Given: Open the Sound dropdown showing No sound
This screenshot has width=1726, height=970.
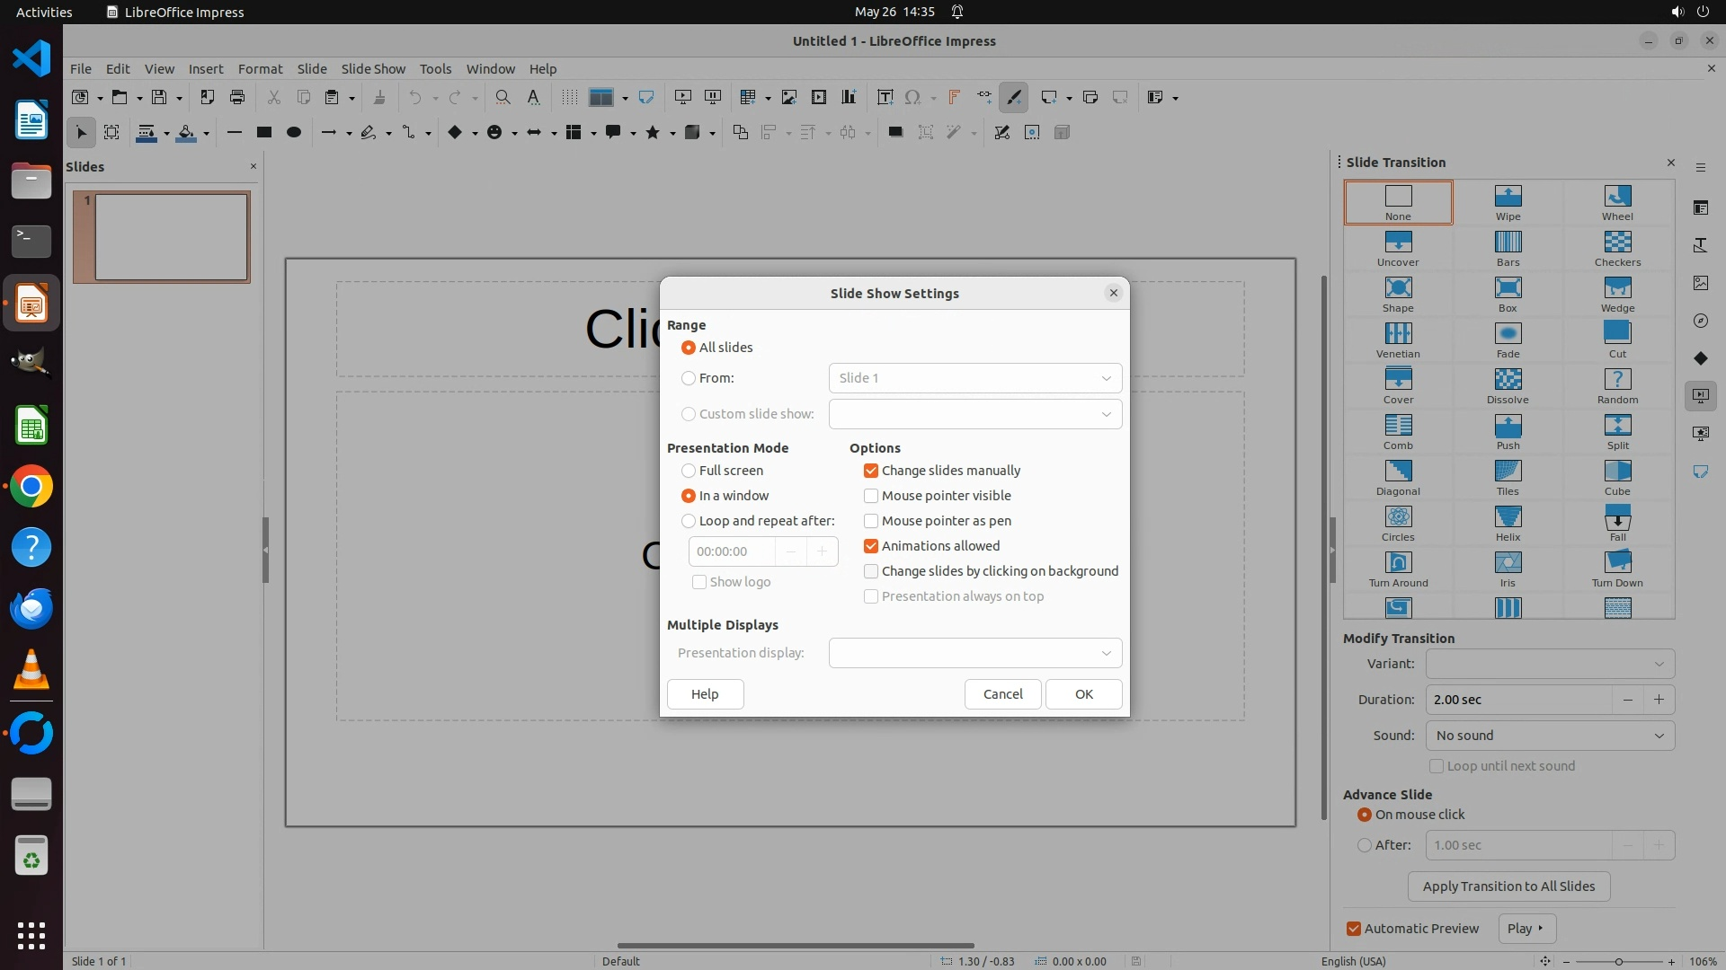Looking at the screenshot, I should coord(1549,736).
